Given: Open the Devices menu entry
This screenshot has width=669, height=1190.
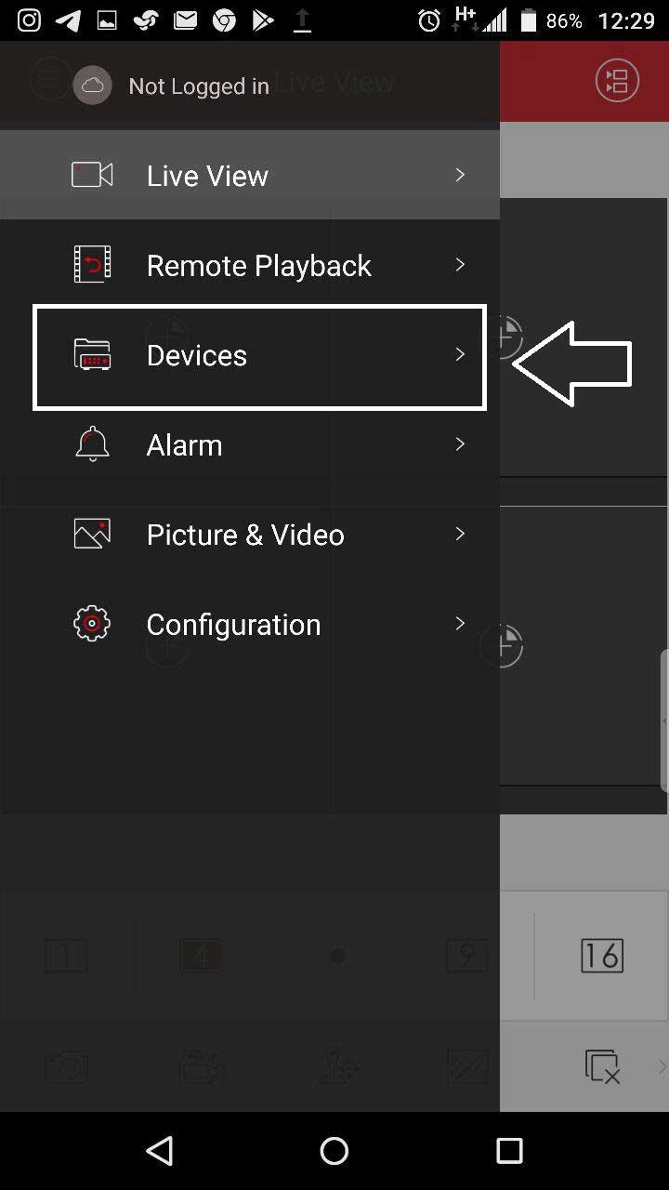Looking at the screenshot, I should point(259,357).
